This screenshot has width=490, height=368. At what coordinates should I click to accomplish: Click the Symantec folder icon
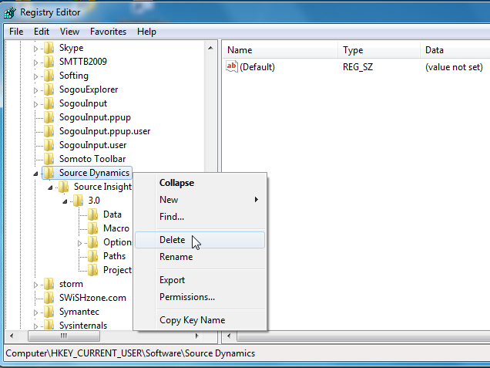49,312
